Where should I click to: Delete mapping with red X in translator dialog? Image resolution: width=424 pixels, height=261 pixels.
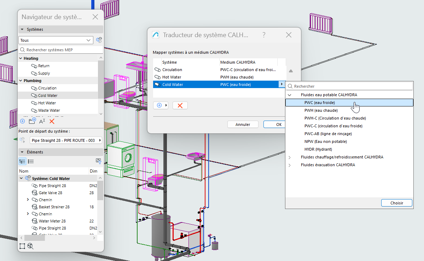pos(180,105)
